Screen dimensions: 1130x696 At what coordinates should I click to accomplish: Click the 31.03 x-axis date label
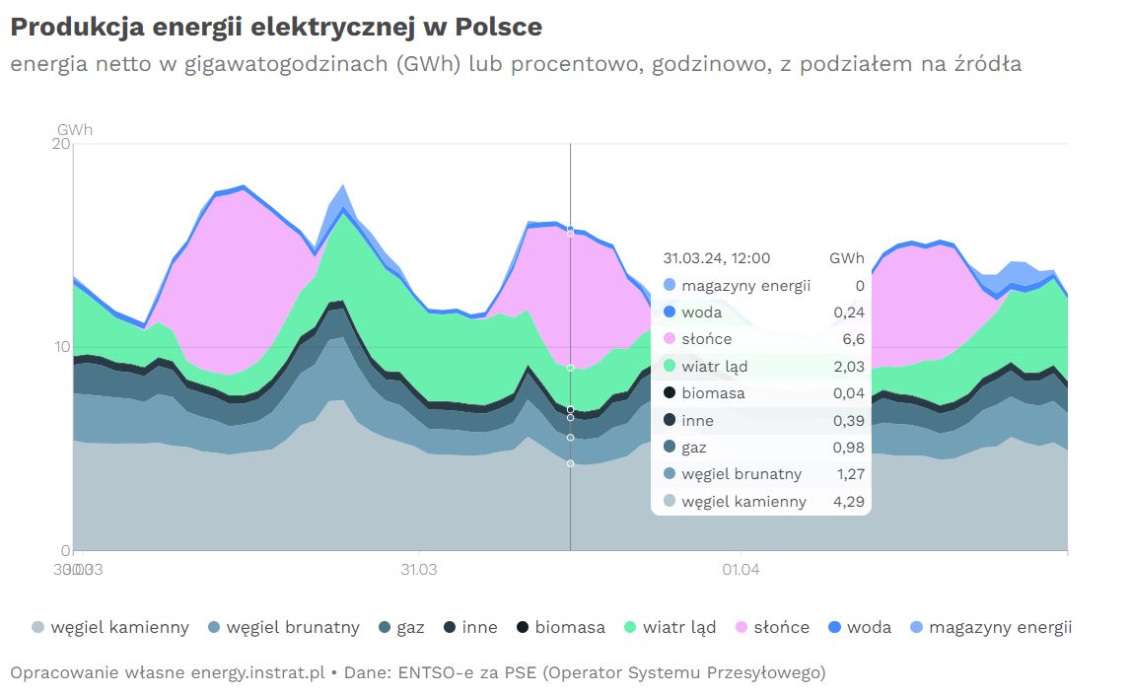[419, 570]
